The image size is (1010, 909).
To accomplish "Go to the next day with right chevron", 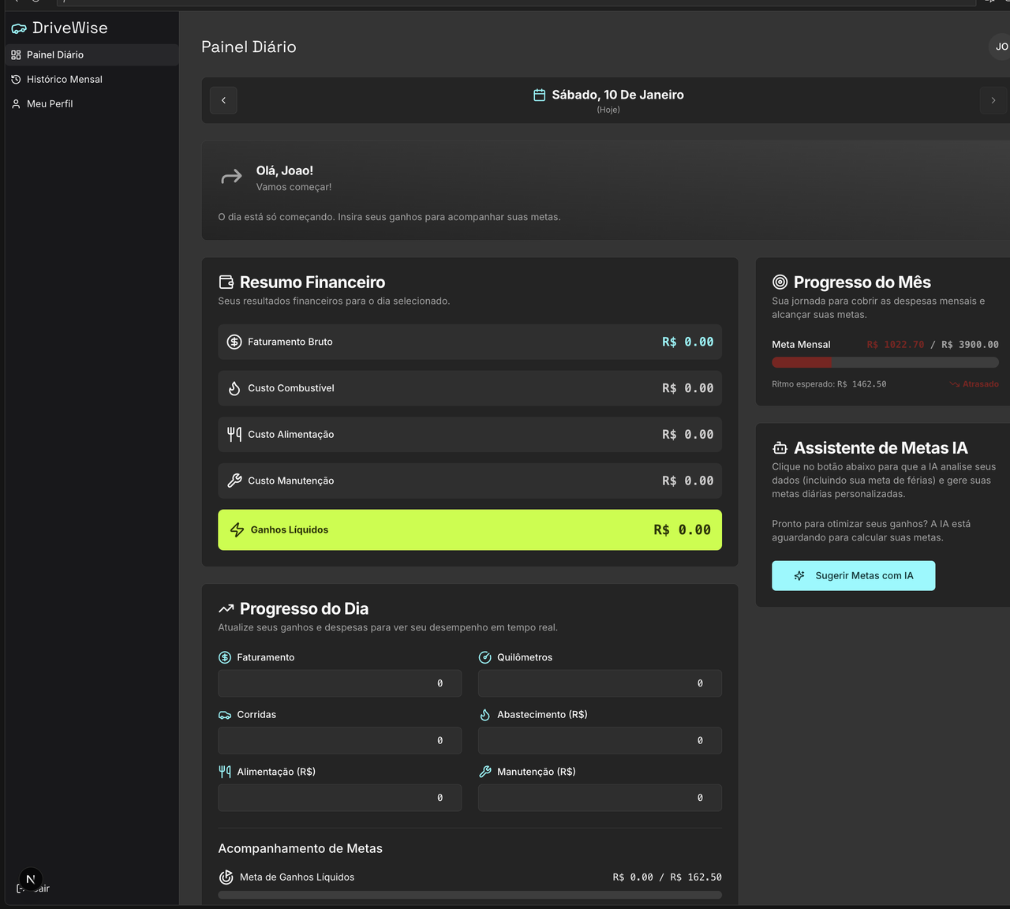I will 993,100.
